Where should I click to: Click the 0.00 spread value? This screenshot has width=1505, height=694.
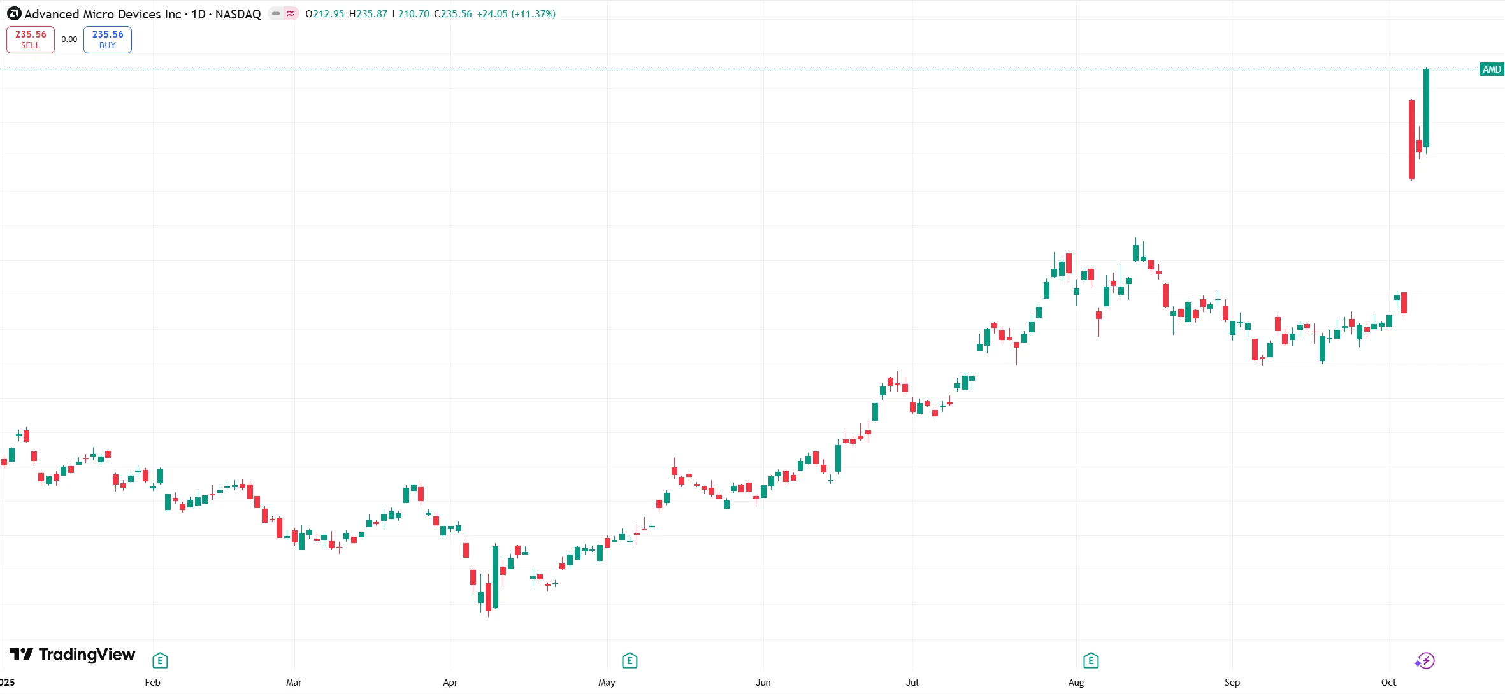[x=69, y=39]
